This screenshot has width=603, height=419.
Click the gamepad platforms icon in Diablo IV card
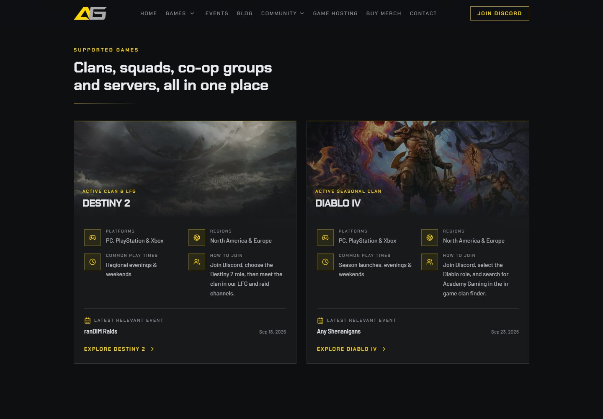click(x=325, y=238)
